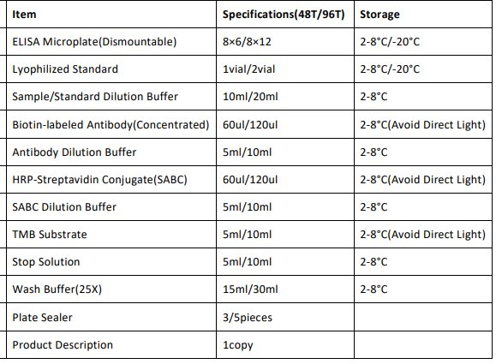Select the 8×6/8×12 specification value
Viewport: 496px width, 364px height.
[247, 42]
